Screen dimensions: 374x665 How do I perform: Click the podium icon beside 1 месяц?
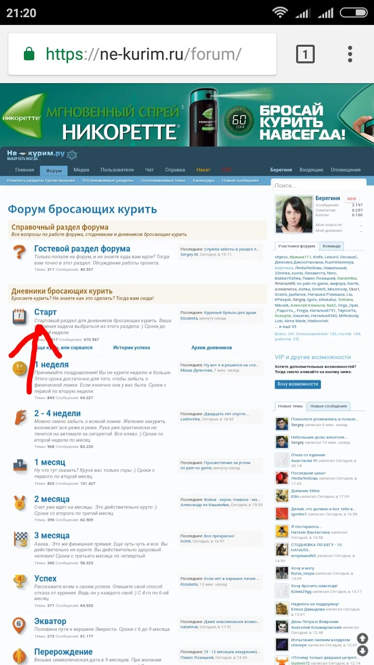coord(19,465)
